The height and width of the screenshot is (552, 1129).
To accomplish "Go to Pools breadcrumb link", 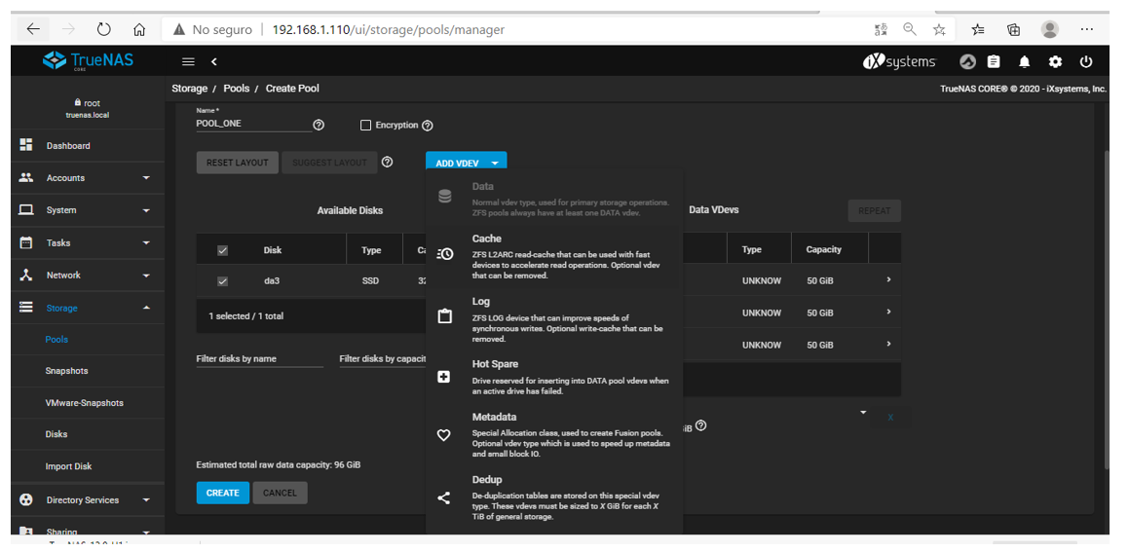I will point(236,89).
